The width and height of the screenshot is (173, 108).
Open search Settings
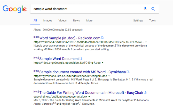[138, 20]
